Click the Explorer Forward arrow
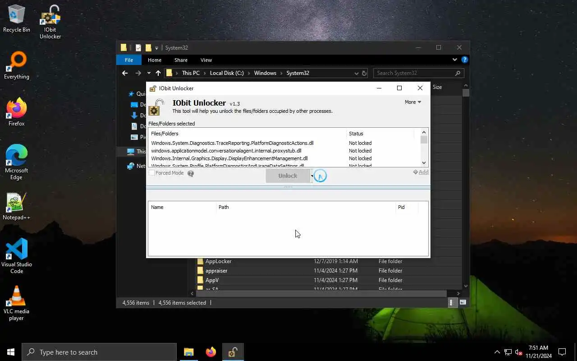 click(x=138, y=73)
